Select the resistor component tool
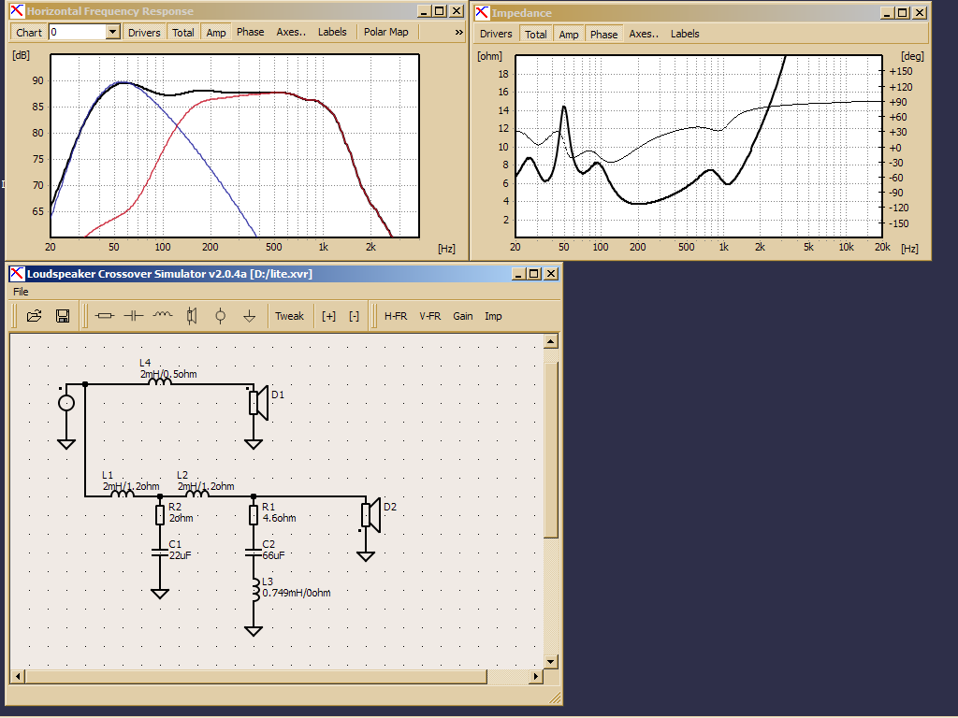The width and height of the screenshot is (958, 718). tap(105, 316)
